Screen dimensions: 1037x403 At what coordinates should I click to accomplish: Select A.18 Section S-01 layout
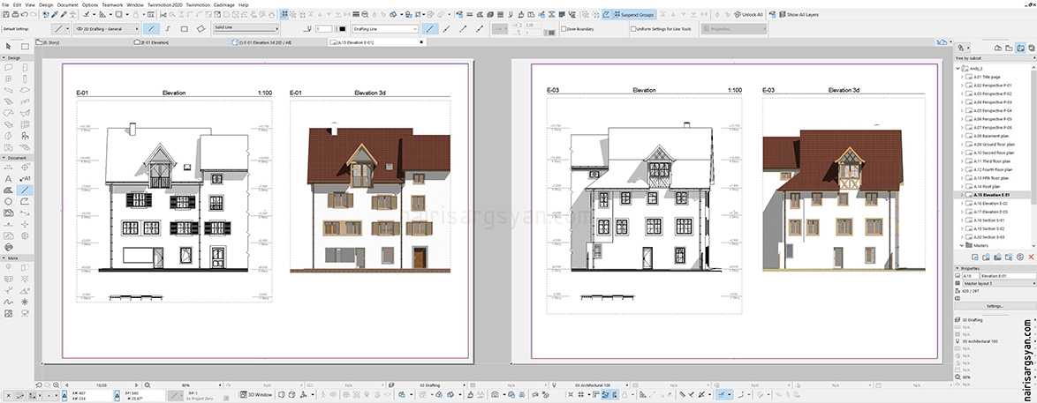click(x=988, y=220)
